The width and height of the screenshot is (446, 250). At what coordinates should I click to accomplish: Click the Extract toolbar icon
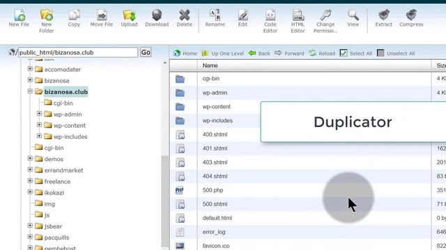384,18
